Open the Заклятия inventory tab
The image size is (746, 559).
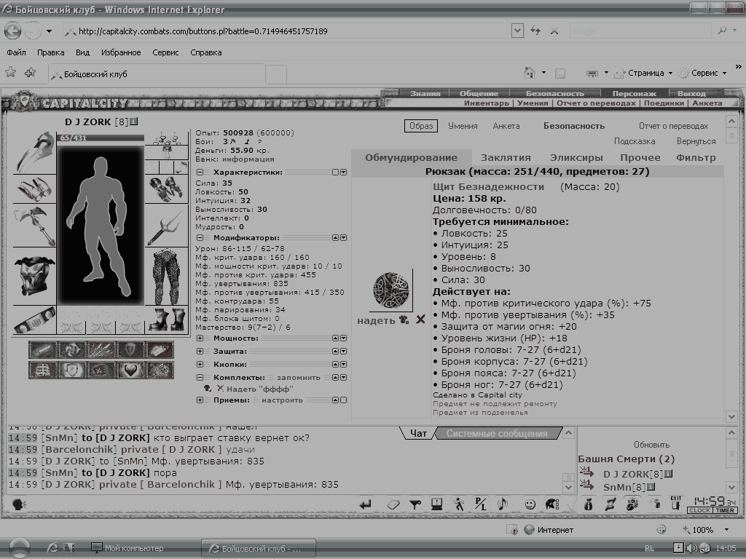point(506,157)
